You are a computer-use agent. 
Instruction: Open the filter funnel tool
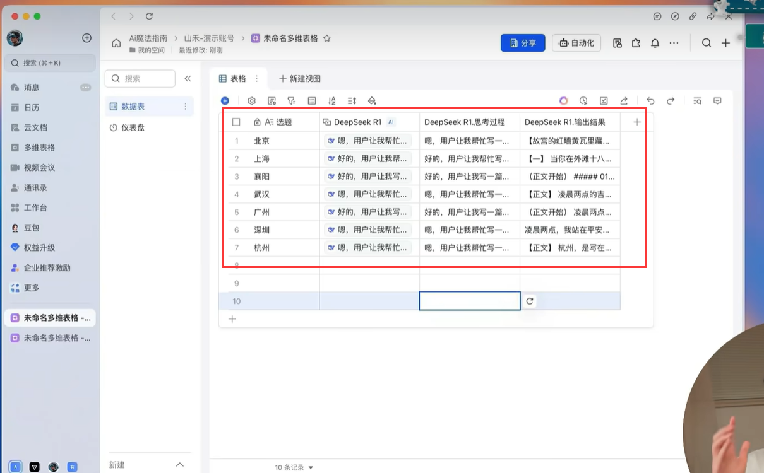point(291,101)
